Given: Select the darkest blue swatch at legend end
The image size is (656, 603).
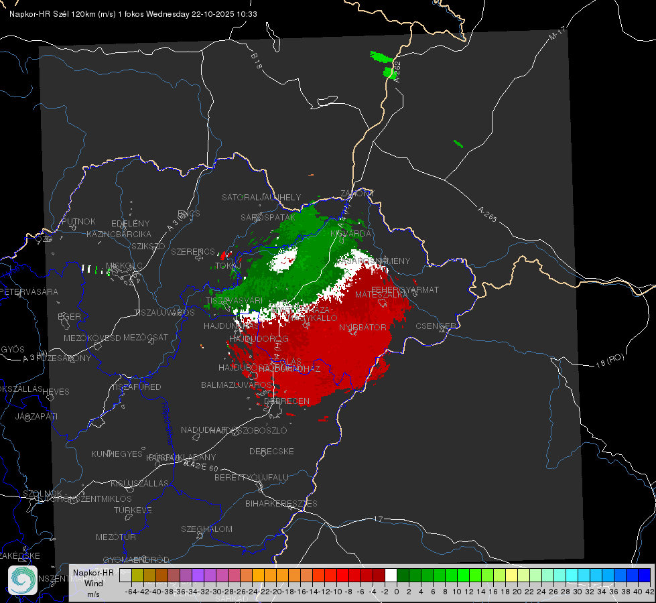Looking at the screenshot, I should pos(645,575).
